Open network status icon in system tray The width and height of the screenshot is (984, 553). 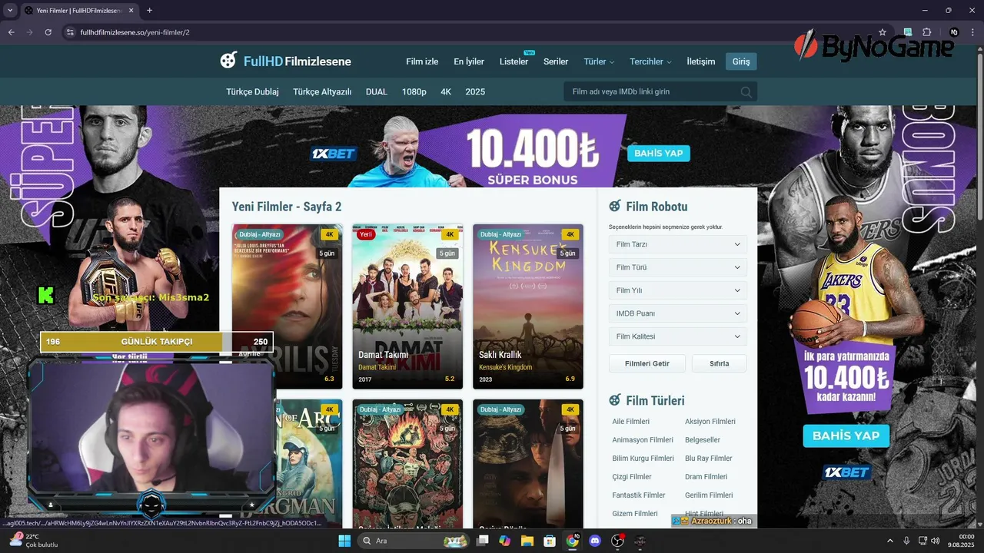click(x=922, y=541)
